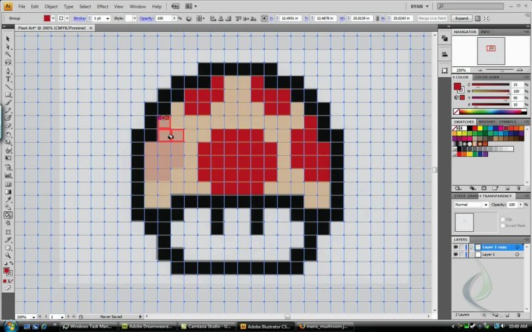This screenshot has width=532, height=332.
Task: Enable the Clip checkbox
Action: (503, 219)
